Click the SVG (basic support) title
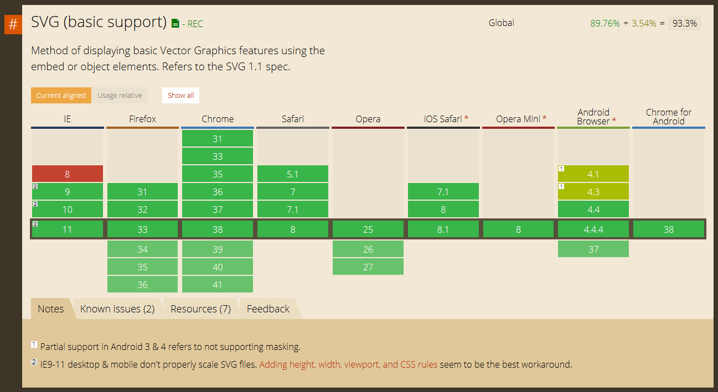The width and height of the screenshot is (718, 392). pyautogui.click(x=99, y=22)
